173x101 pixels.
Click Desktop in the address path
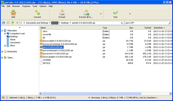(x=65, y=23)
